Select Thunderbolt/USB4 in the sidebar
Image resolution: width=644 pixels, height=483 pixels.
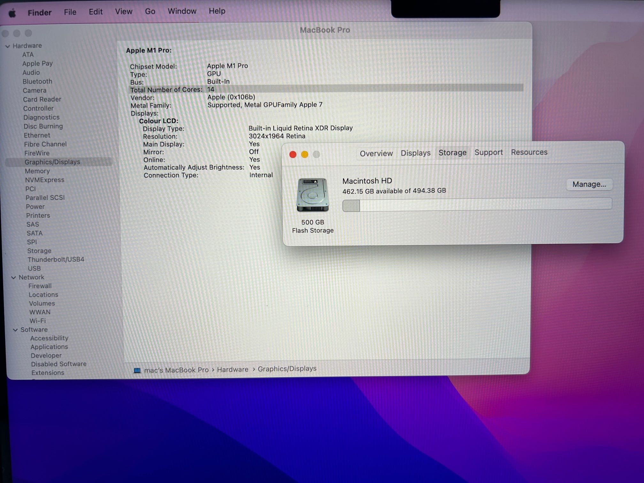point(56,259)
